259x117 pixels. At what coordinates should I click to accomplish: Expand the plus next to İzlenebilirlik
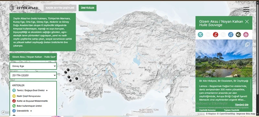[31, 111]
